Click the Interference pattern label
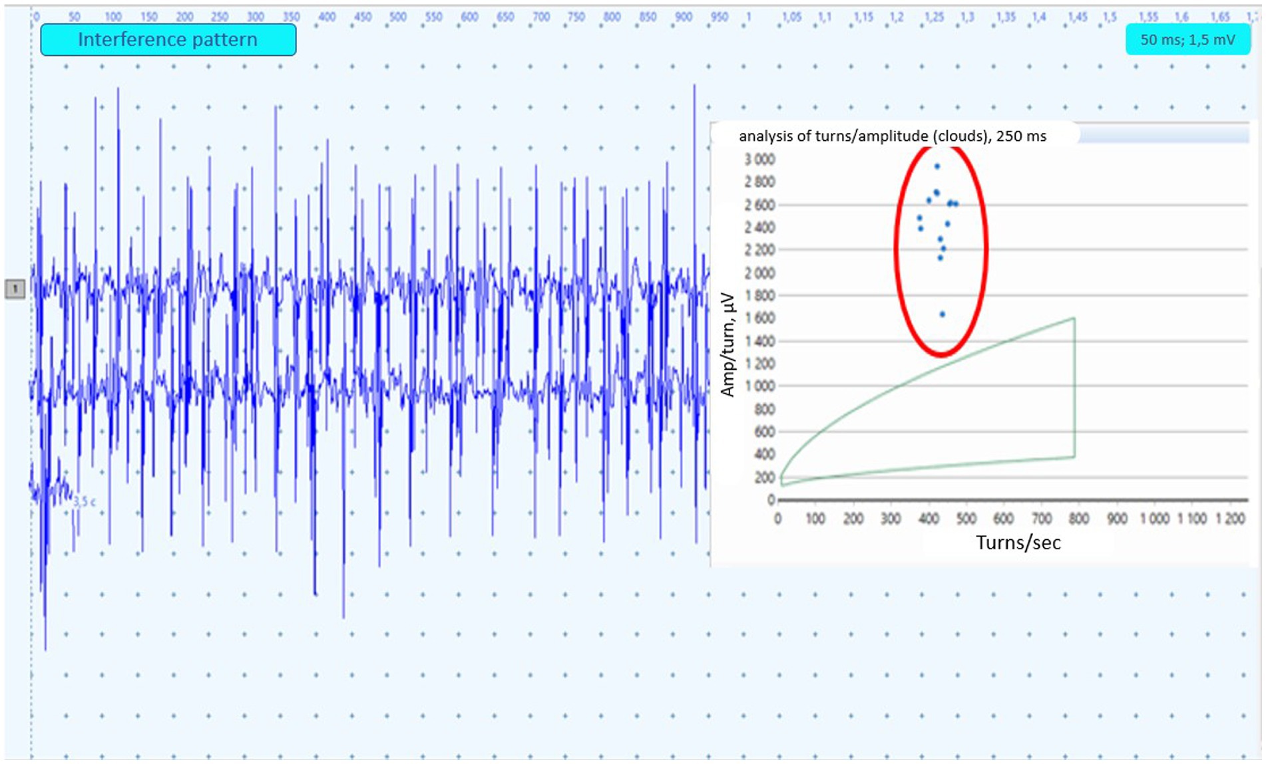Image resolution: width=1266 pixels, height=764 pixels. 168,40
